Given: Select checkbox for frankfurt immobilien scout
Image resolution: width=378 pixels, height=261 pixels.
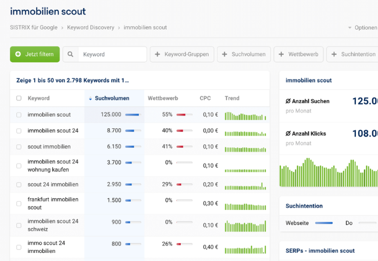Looking at the screenshot, I should pos(19,204).
